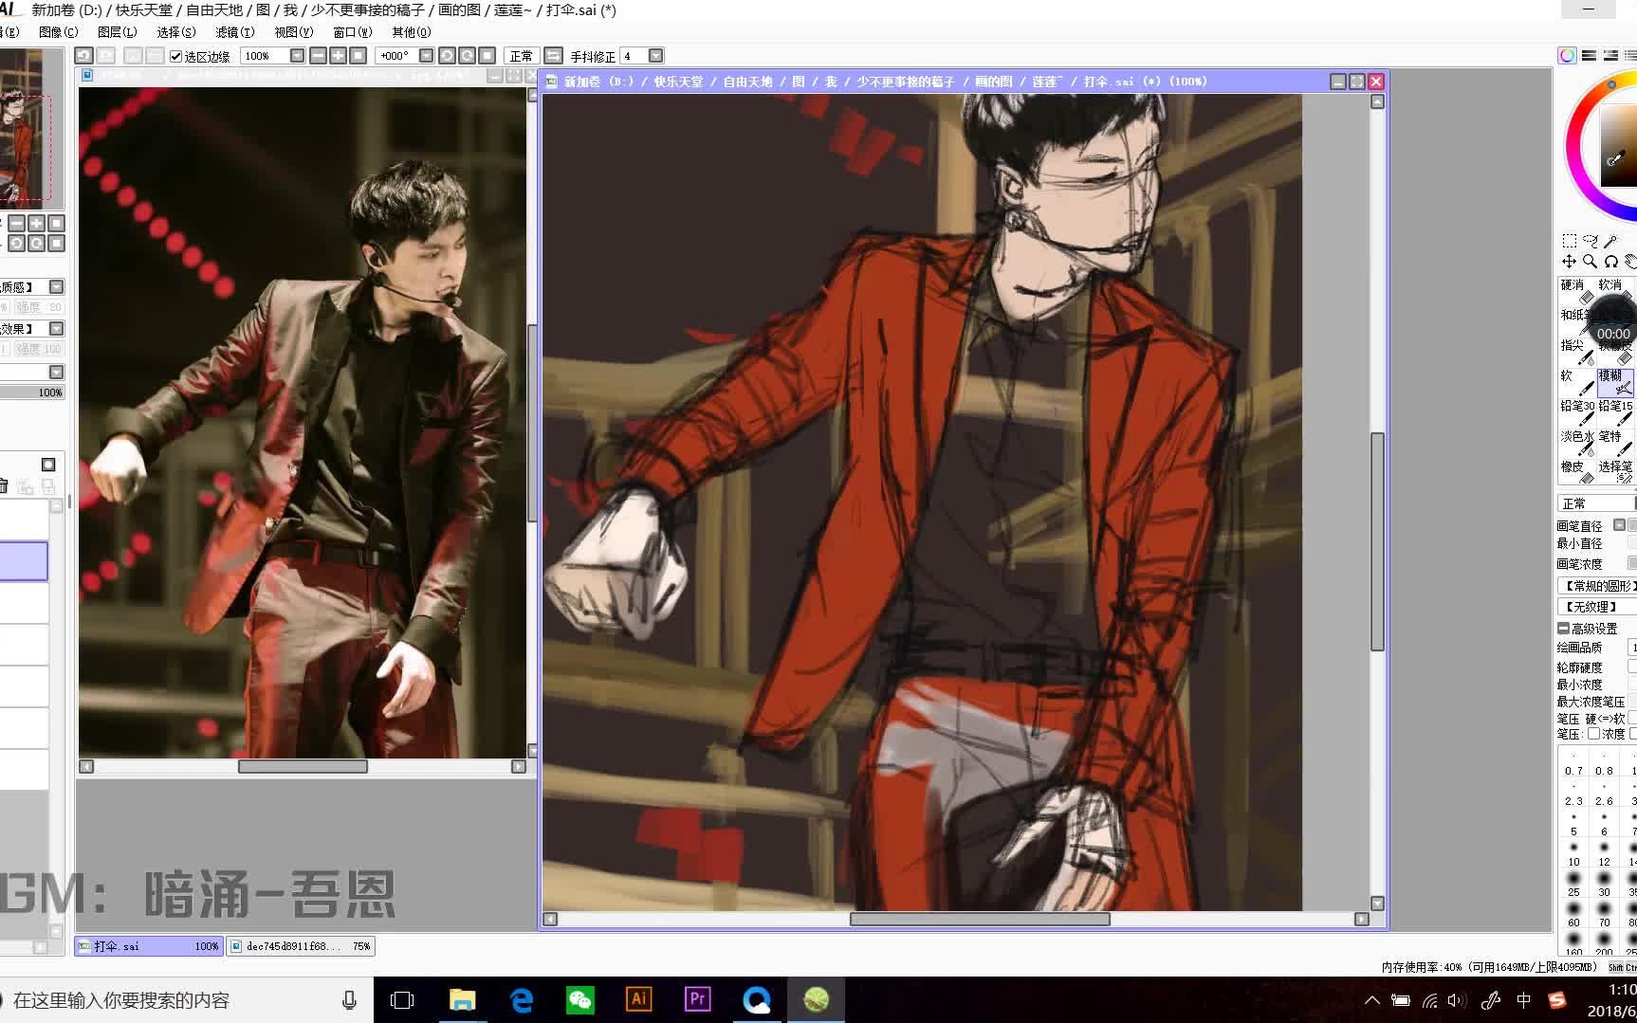Select the magic wand tool
Image resolution: width=1637 pixels, height=1023 pixels.
click(x=1610, y=241)
